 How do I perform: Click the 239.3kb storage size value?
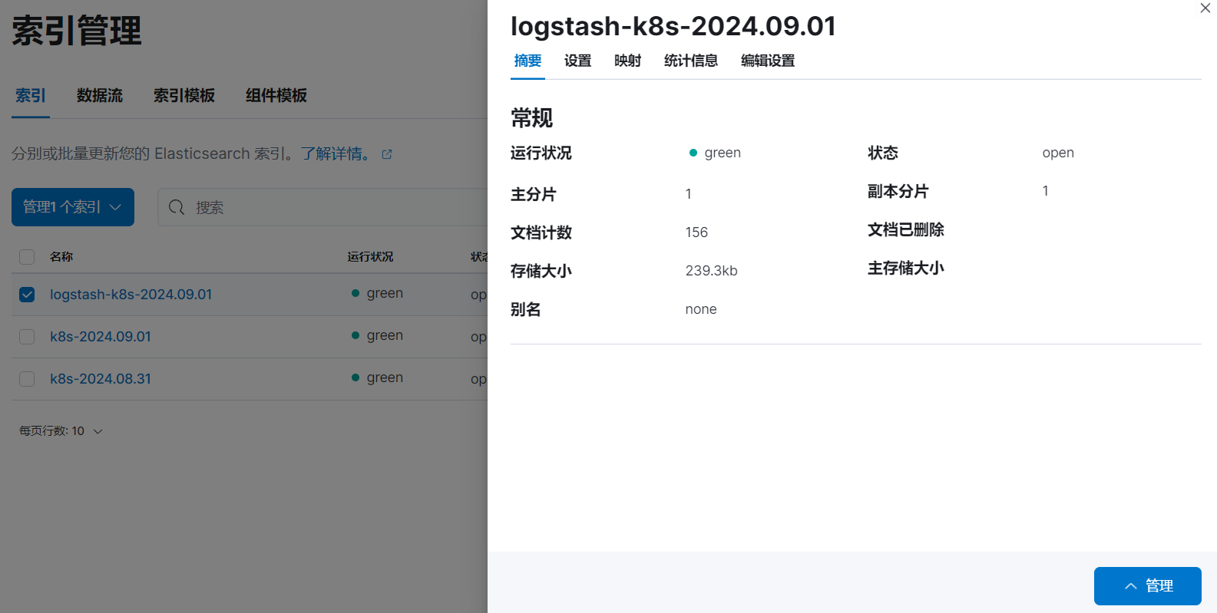point(712,271)
